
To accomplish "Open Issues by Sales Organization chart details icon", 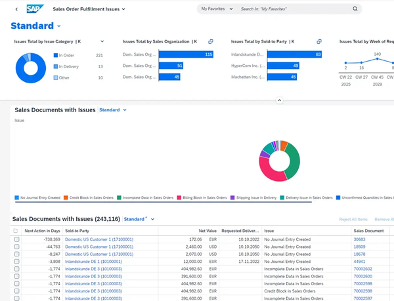I will tap(211, 41).
